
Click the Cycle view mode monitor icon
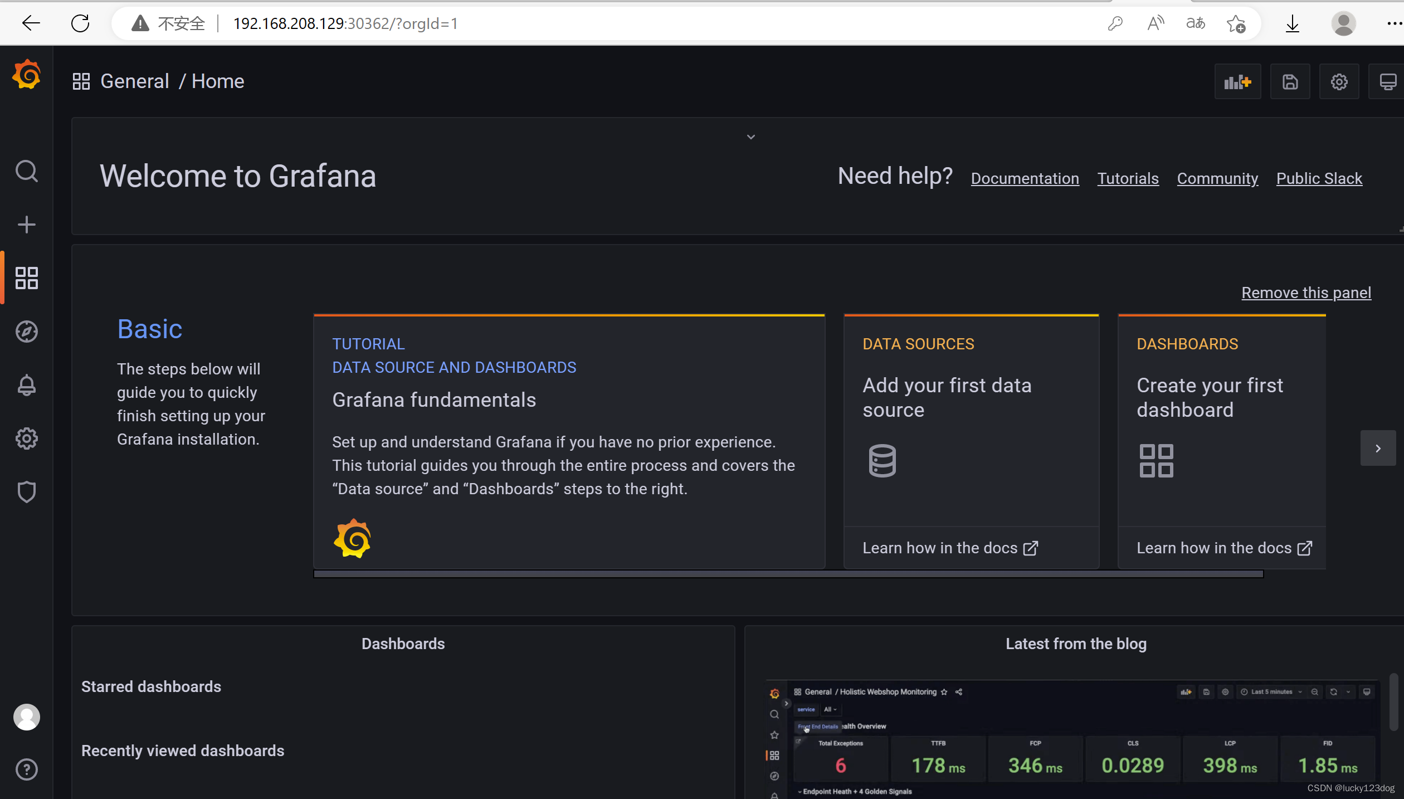[1387, 82]
